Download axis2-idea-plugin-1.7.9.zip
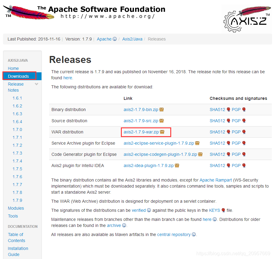Screen dimensions: 273x259 (x=149, y=166)
